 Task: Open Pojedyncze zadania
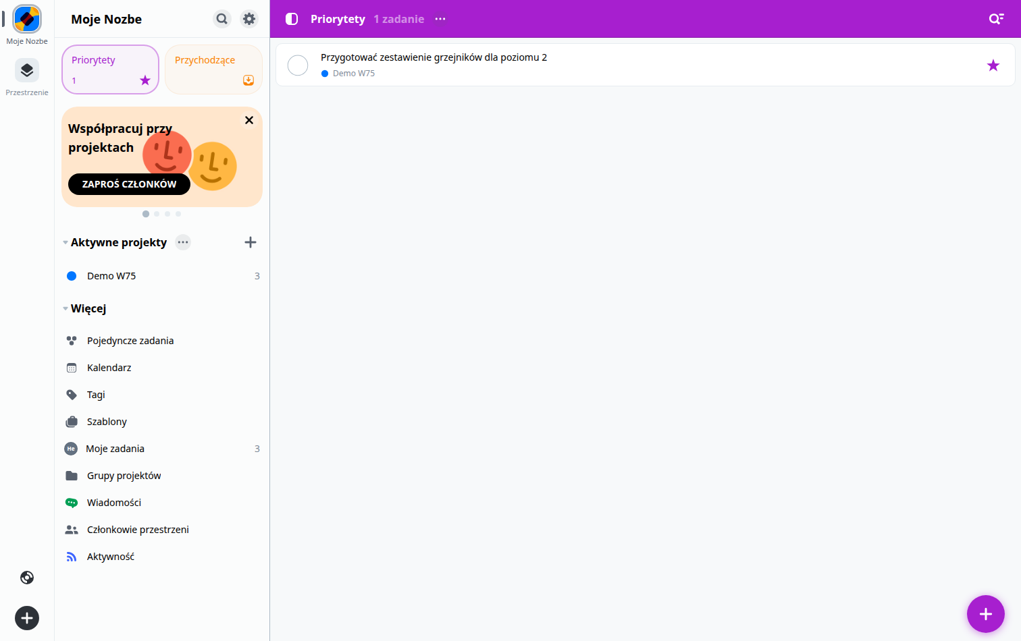click(162, 341)
